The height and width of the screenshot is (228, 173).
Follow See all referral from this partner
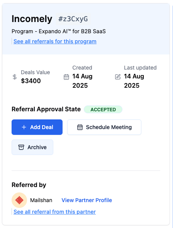point(54,212)
